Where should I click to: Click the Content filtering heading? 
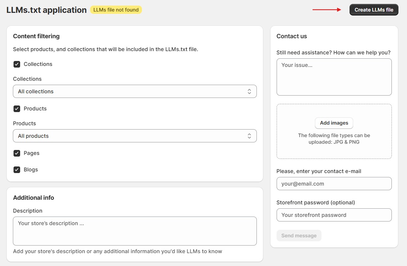tap(36, 36)
